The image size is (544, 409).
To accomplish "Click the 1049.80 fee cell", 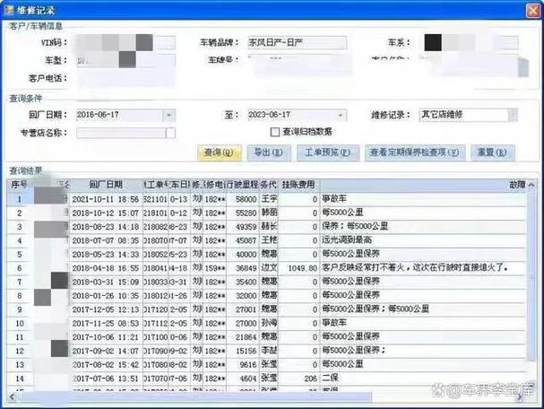I will click(299, 268).
